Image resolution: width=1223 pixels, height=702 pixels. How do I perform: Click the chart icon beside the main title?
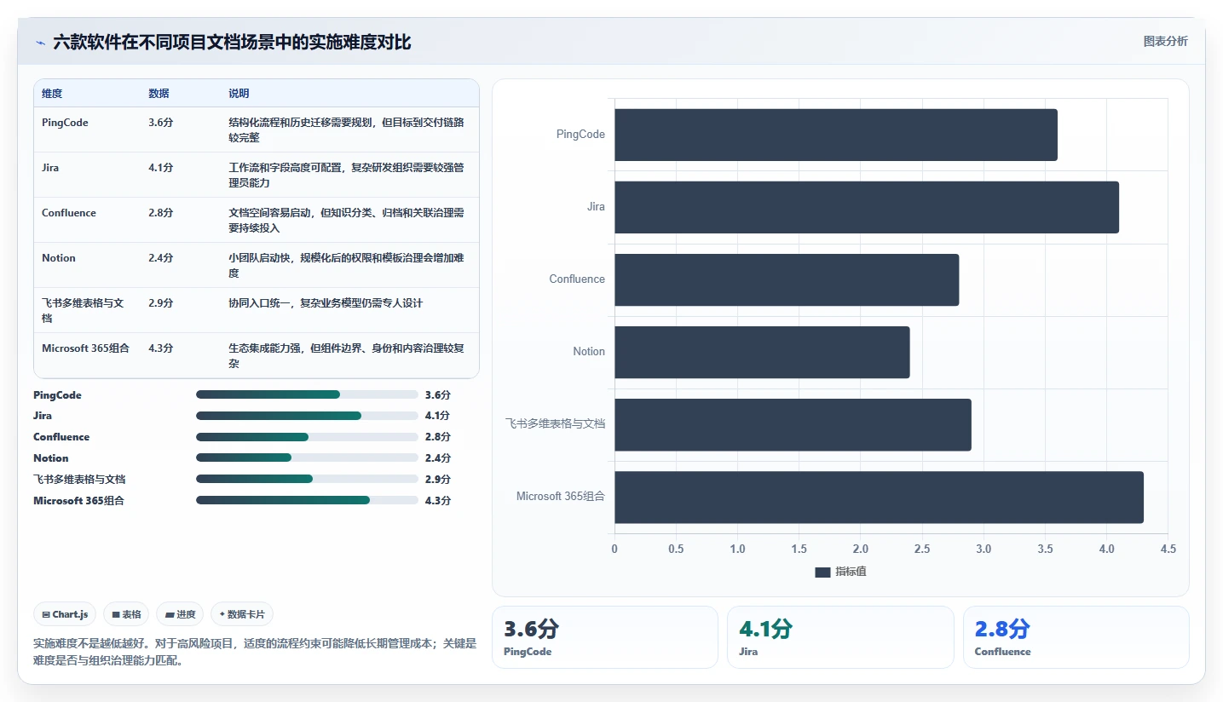coord(40,43)
